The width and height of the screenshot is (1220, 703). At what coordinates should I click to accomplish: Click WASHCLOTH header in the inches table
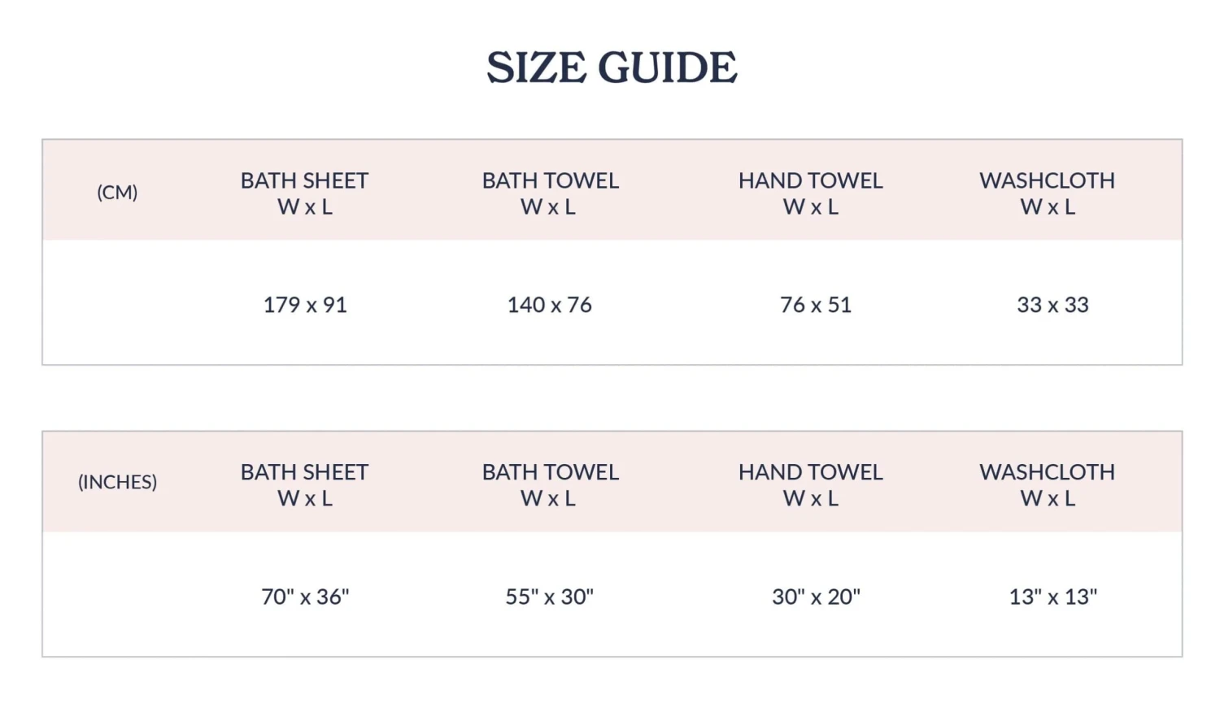coord(1047,472)
